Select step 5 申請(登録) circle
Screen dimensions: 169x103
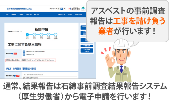point(55,35)
